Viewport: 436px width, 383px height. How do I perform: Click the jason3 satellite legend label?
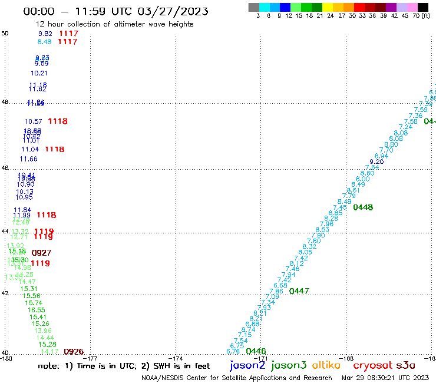click(x=289, y=365)
